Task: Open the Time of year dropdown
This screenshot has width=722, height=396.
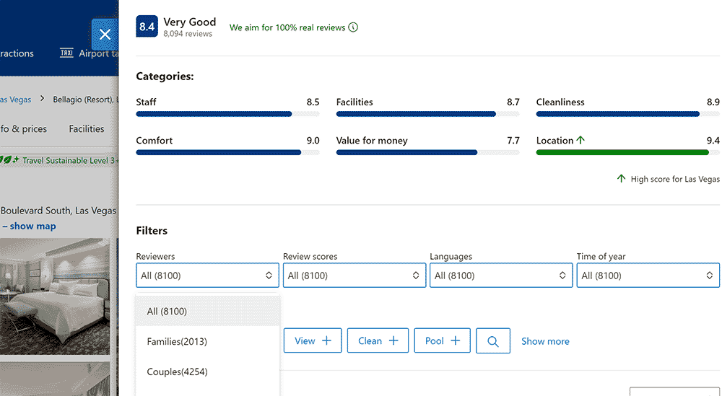Action: coord(648,276)
